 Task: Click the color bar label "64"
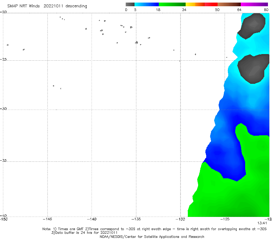click(x=239, y=10)
